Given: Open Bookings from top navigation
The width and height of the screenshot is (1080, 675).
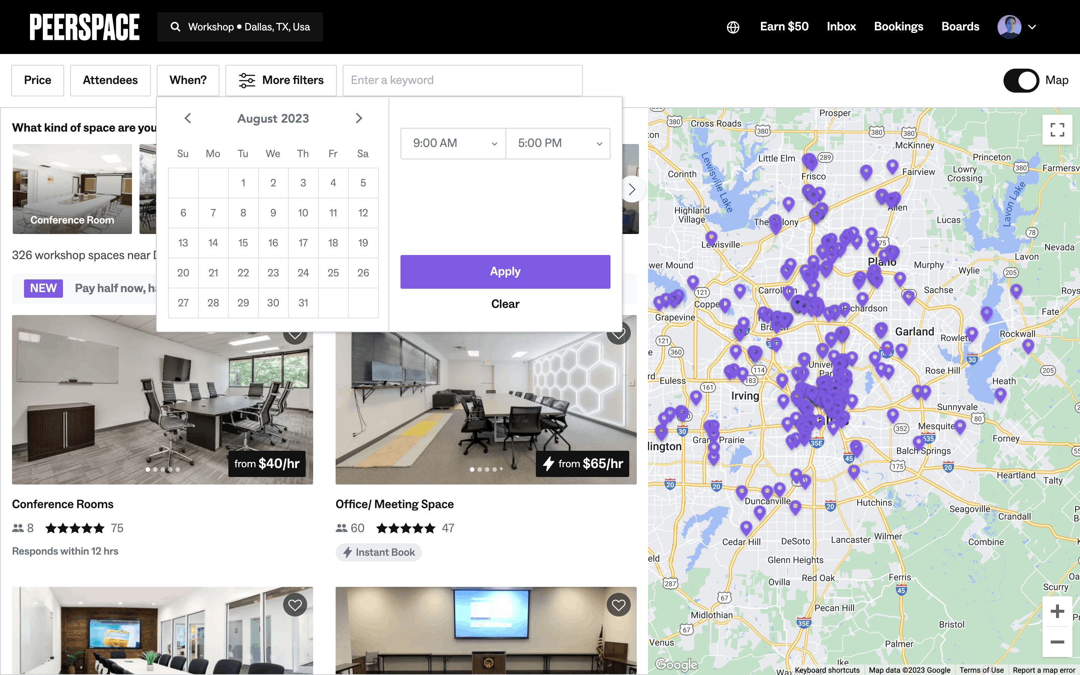Looking at the screenshot, I should [898, 27].
